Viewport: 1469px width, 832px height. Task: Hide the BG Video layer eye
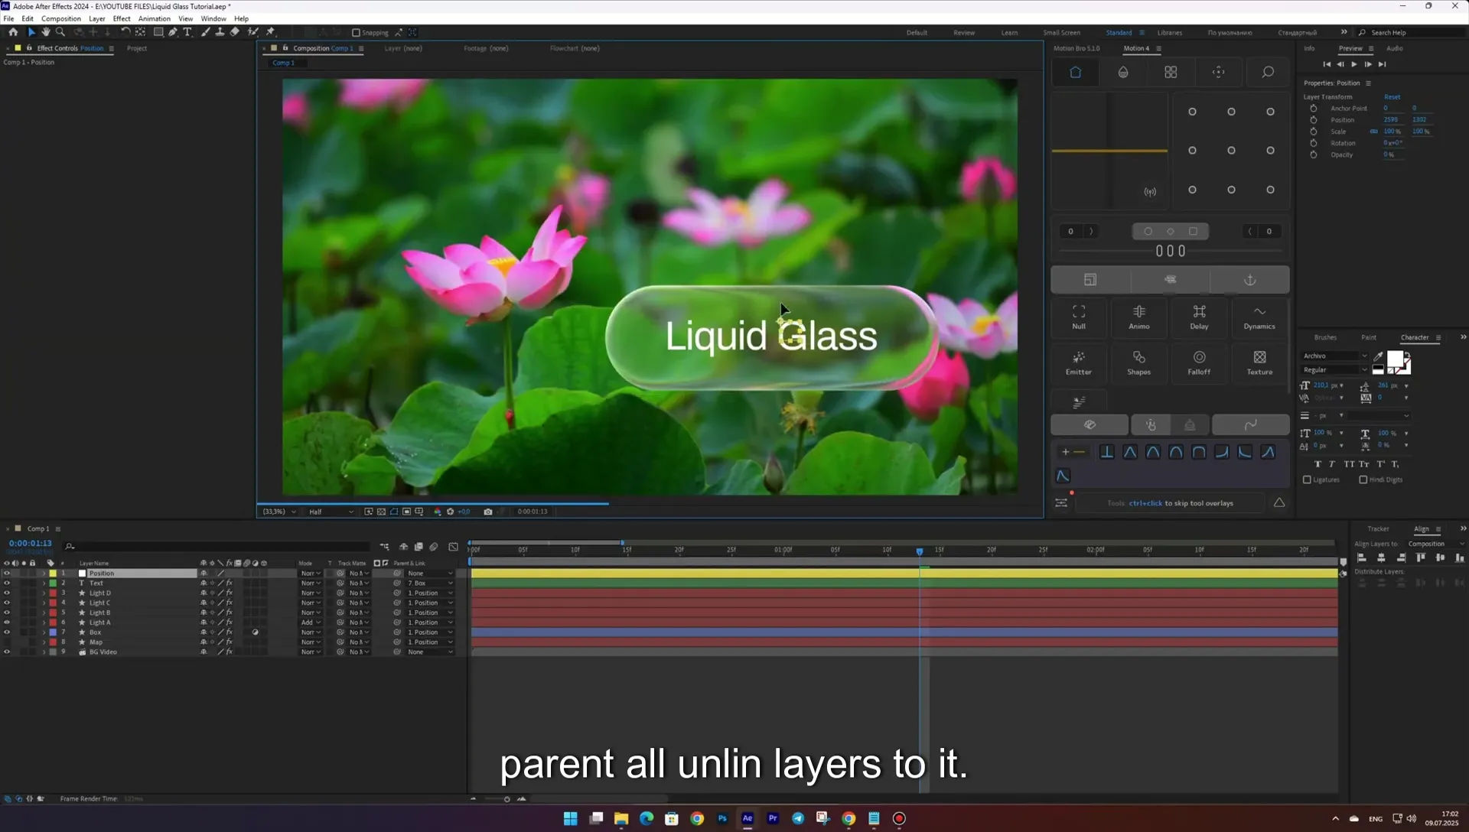click(7, 652)
